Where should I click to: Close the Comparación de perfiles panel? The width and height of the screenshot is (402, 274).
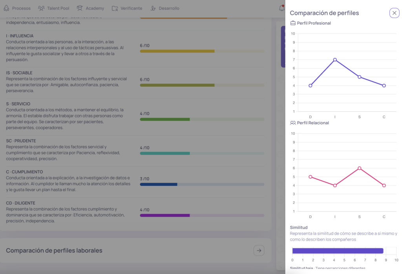[394, 13]
